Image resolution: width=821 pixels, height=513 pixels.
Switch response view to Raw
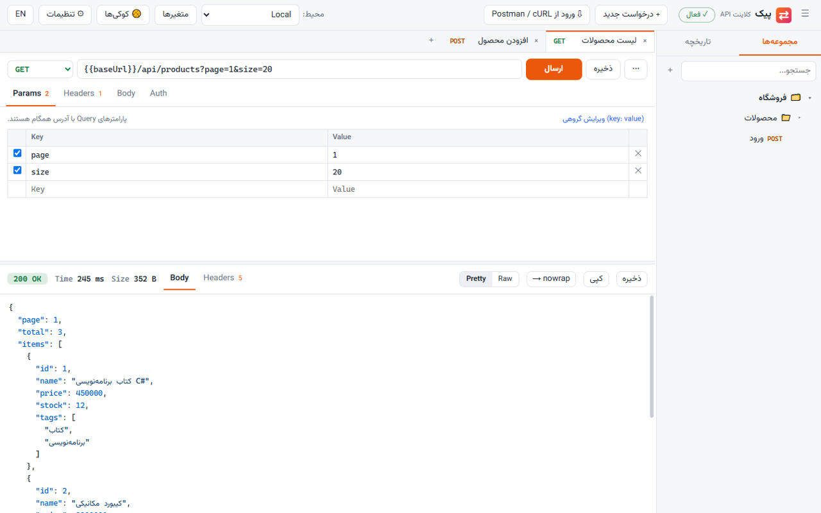pos(505,279)
